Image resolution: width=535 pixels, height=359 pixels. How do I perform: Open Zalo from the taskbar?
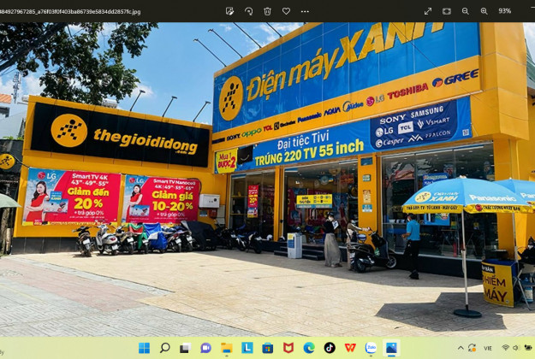click(x=371, y=348)
